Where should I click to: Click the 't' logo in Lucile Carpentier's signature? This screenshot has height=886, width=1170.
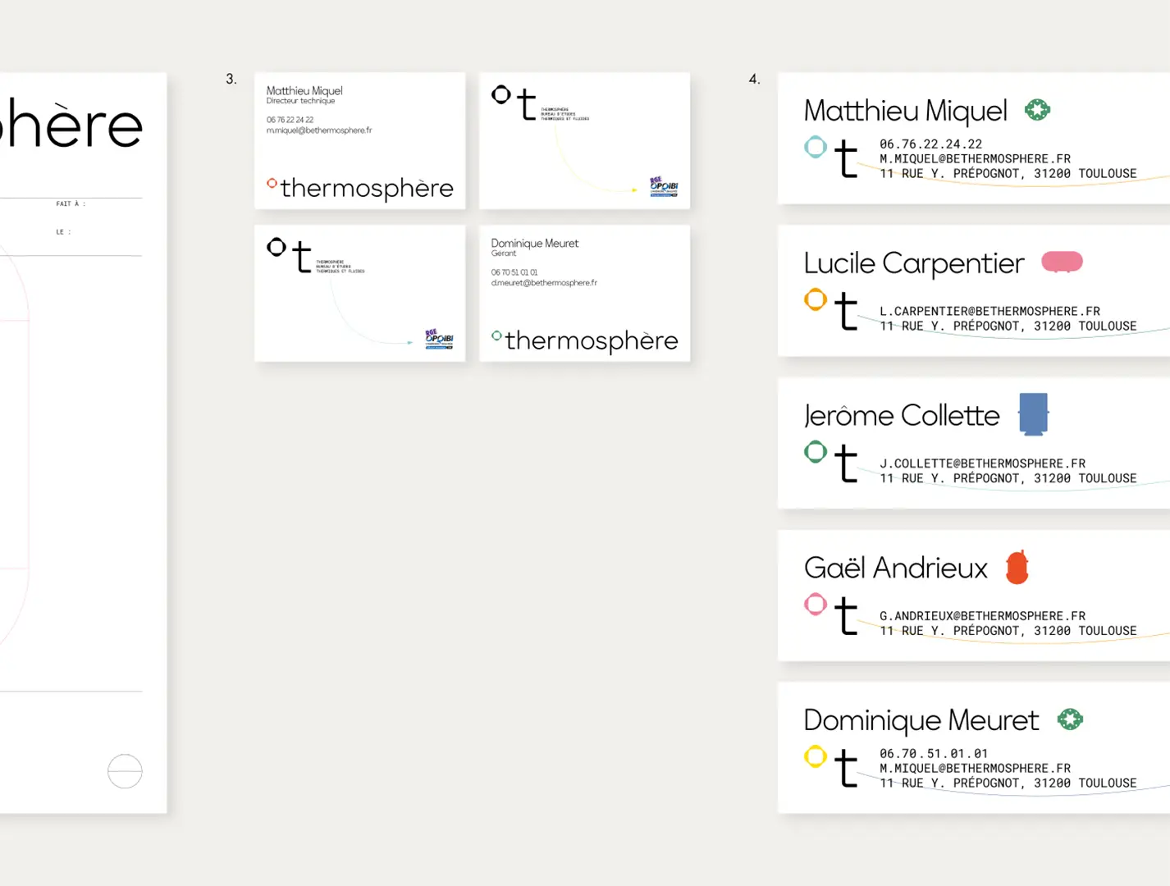click(846, 311)
